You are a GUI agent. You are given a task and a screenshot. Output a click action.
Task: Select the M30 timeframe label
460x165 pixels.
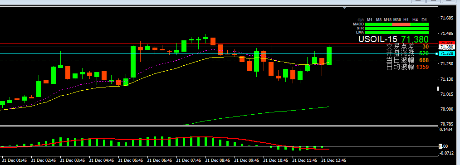click(x=397, y=19)
